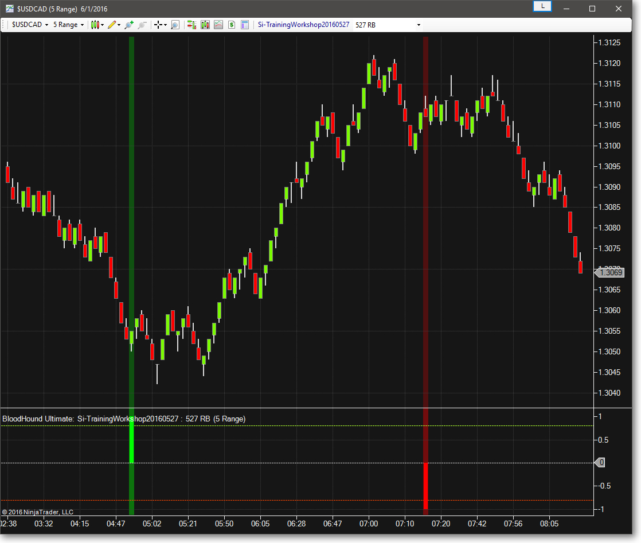Minimize the $USDCAD chart window
This screenshot has width=641, height=543.
[566, 9]
